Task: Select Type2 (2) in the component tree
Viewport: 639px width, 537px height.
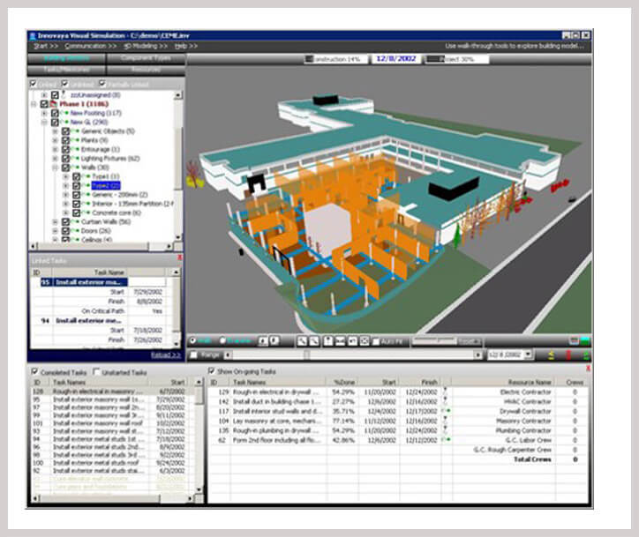Action: click(106, 186)
